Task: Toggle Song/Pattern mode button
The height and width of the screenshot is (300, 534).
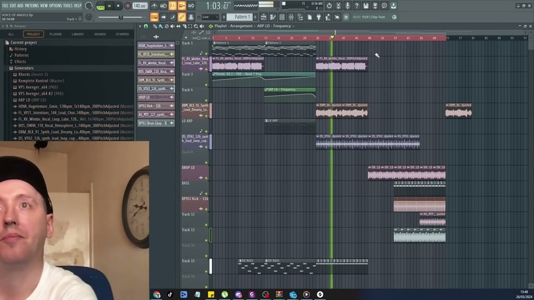Action: click(x=100, y=6)
